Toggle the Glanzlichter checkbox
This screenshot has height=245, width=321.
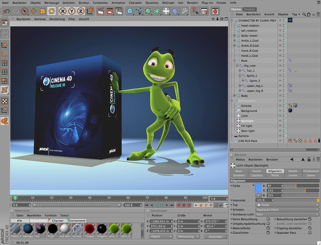point(268,233)
